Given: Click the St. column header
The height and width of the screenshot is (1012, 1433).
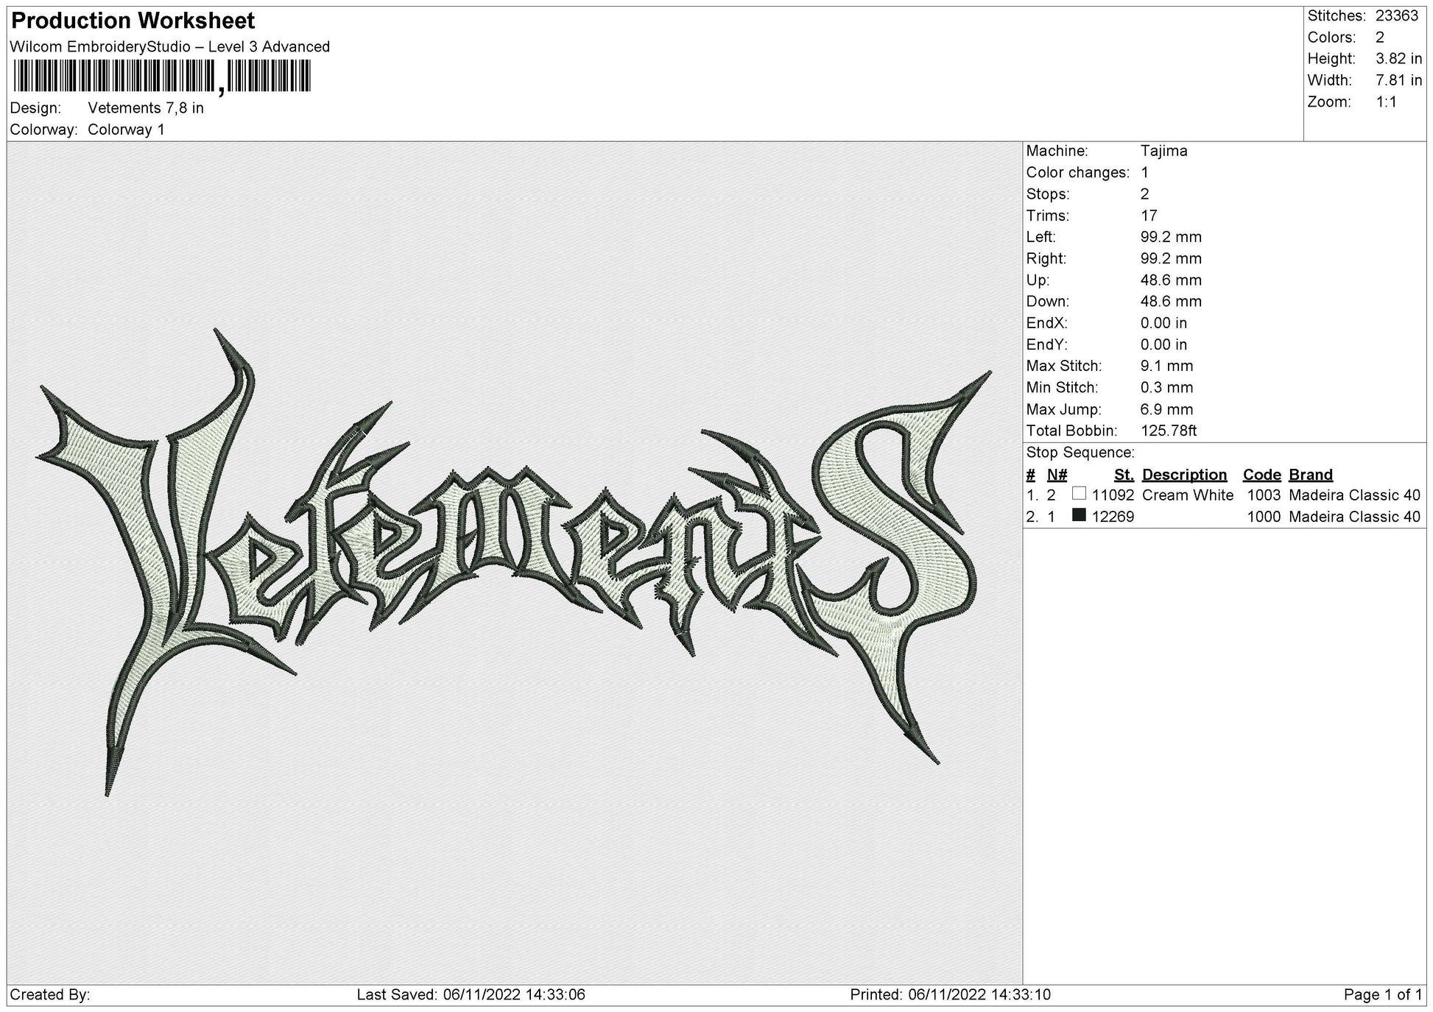Looking at the screenshot, I should 1124,475.
